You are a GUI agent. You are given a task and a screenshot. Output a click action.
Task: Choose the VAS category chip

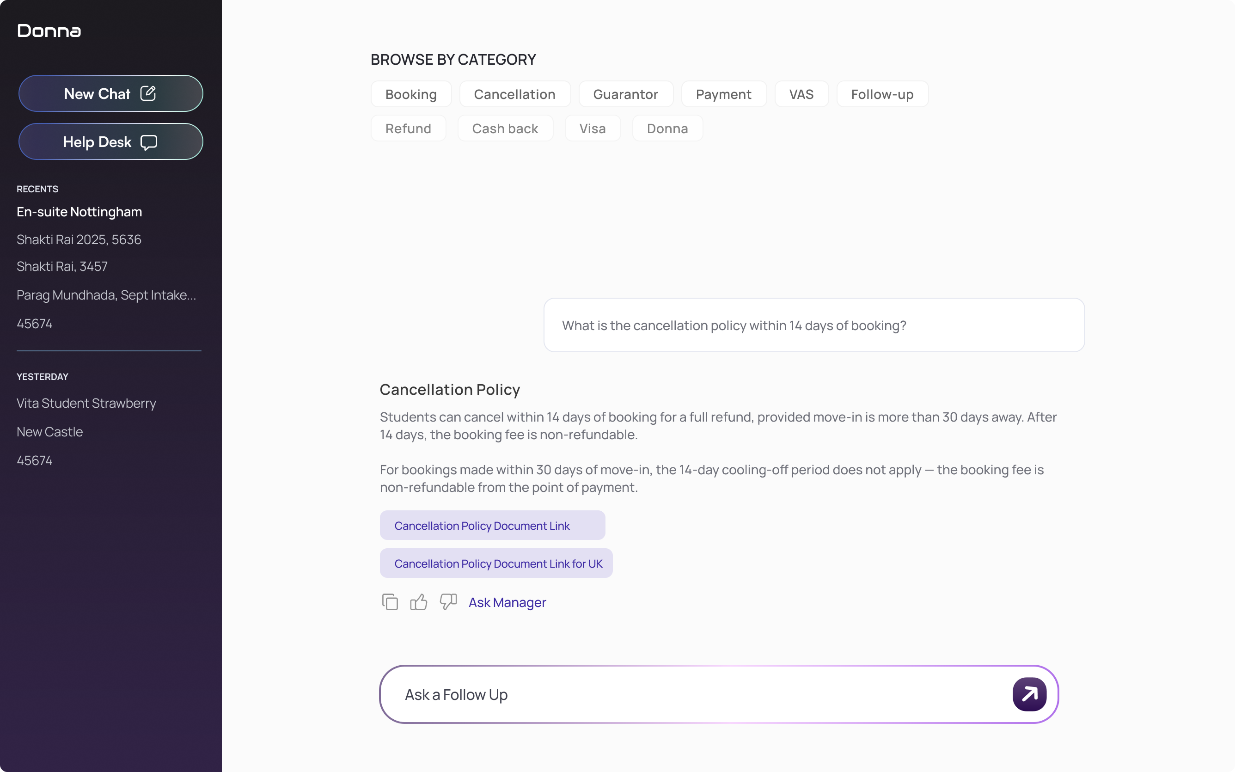pyautogui.click(x=801, y=94)
